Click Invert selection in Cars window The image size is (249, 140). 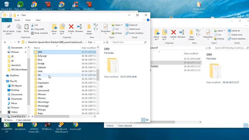pos(134,33)
